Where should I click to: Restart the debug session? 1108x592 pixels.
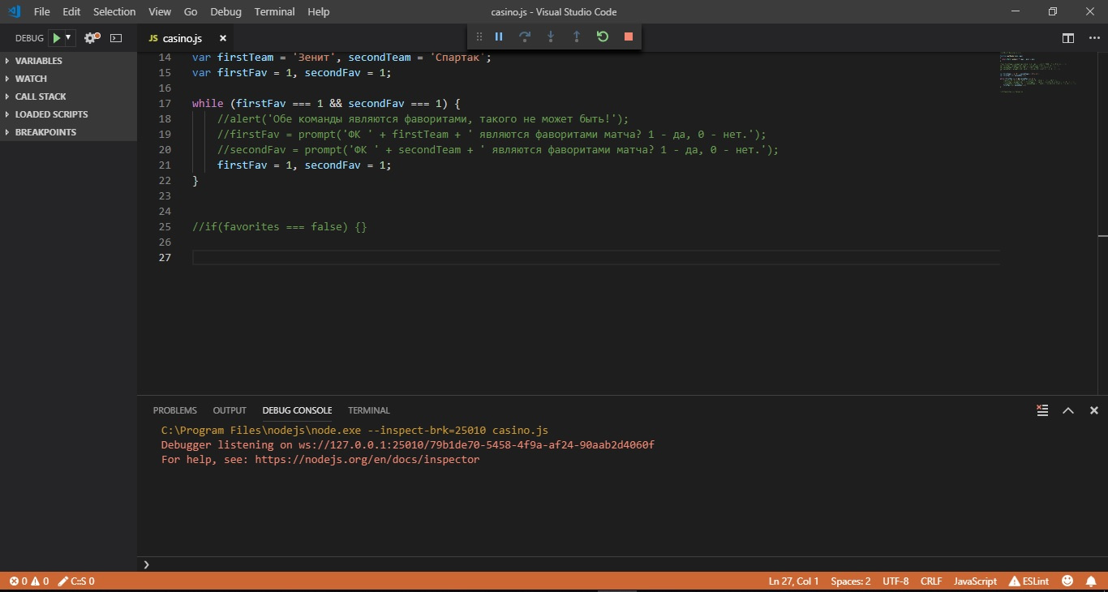tap(603, 36)
